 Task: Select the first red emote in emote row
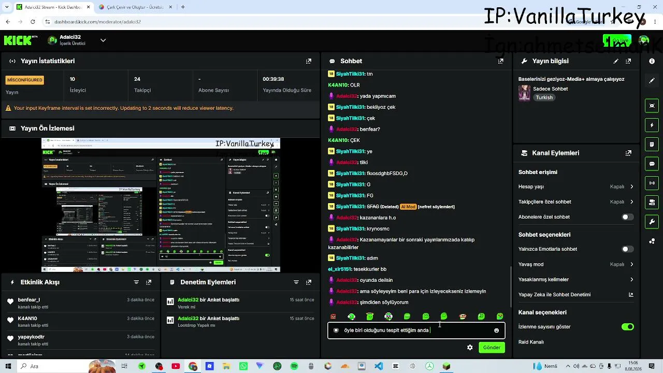[x=333, y=317]
